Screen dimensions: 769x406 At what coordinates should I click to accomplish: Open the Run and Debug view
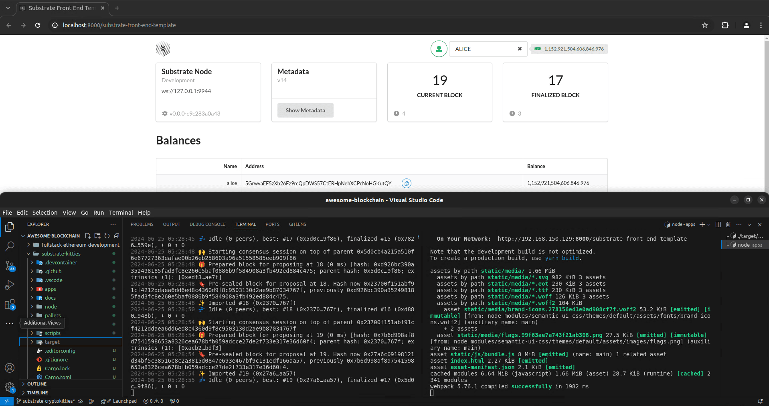pyautogui.click(x=10, y=285)
